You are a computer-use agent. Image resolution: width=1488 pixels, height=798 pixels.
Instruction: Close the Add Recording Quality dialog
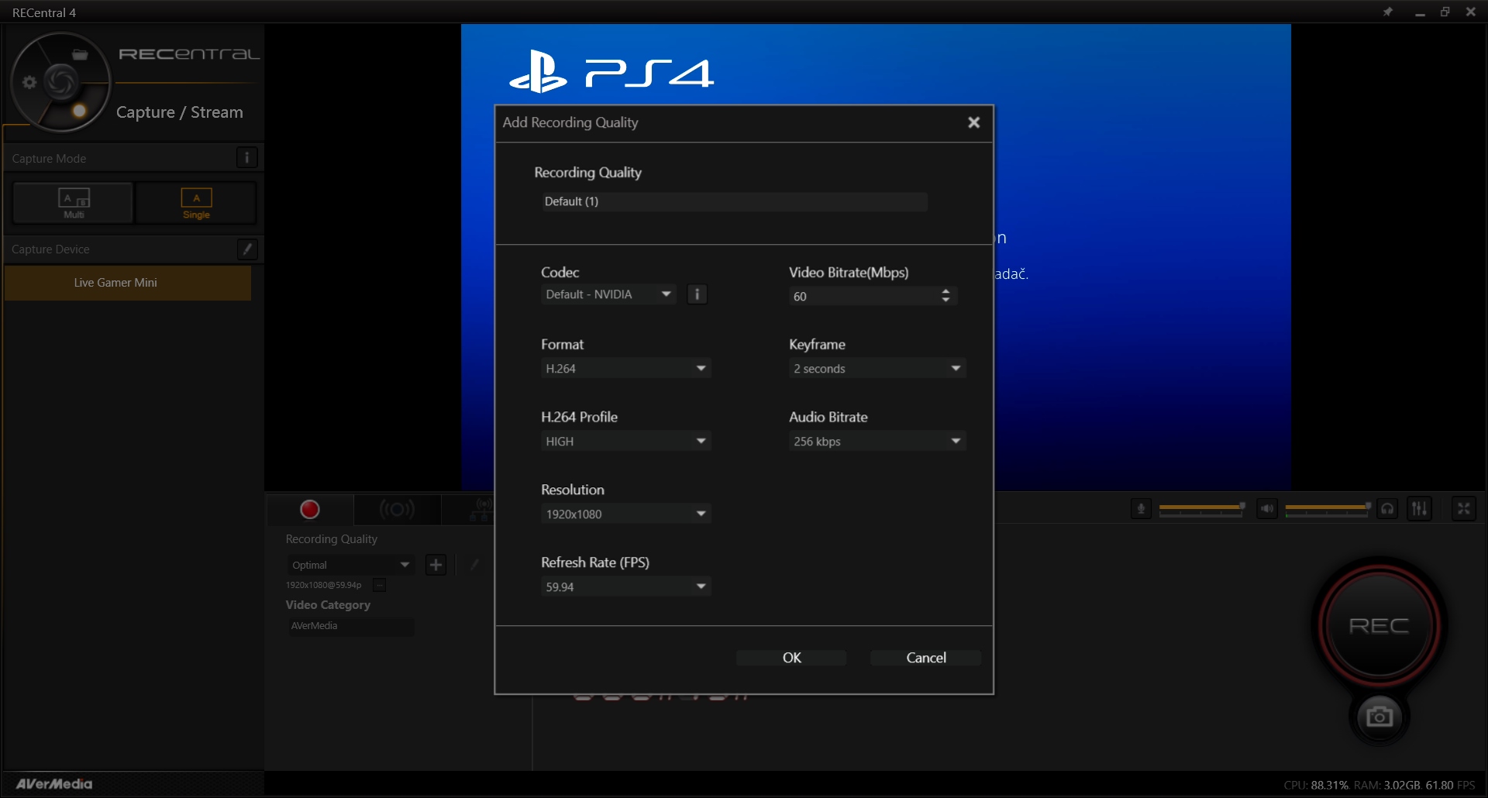point(974,122)
